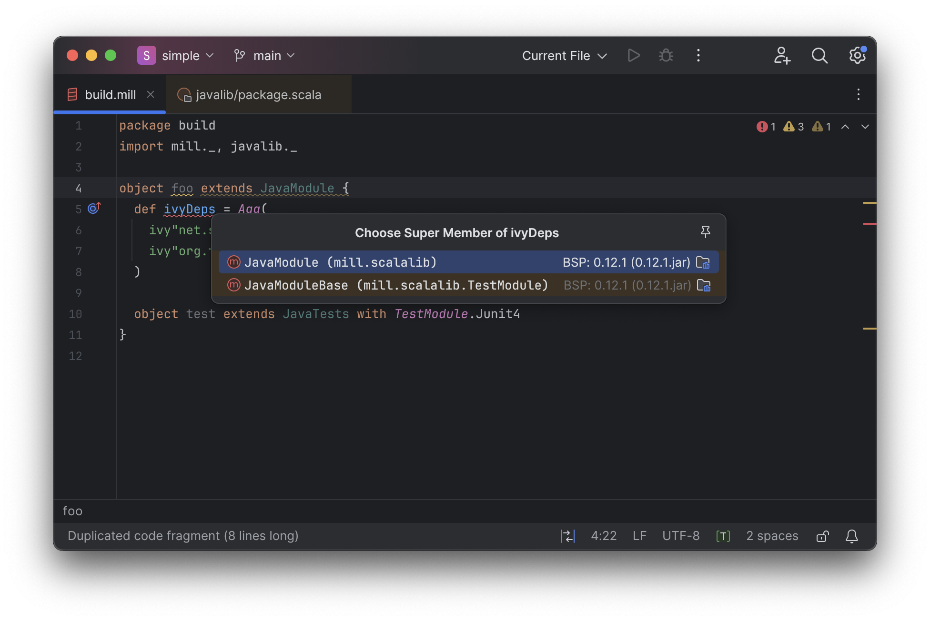Click the yellow stripe marker near line 11
Screen dimensions: 930x621
(x=869, y=328)
